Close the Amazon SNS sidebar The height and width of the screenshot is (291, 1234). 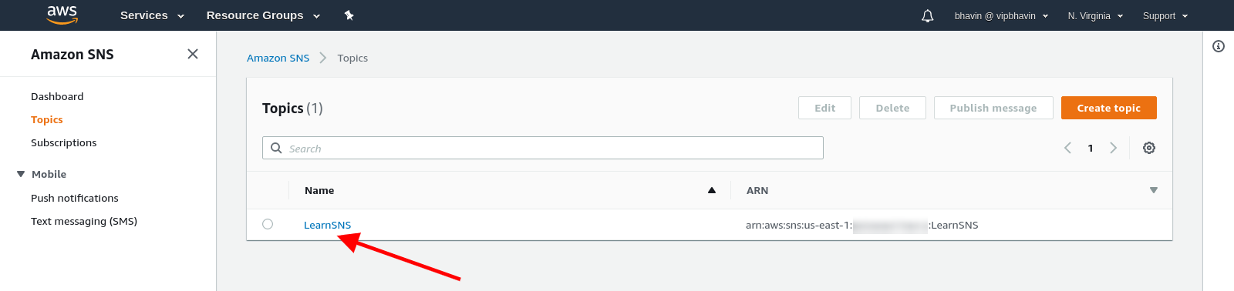point(193,54)
